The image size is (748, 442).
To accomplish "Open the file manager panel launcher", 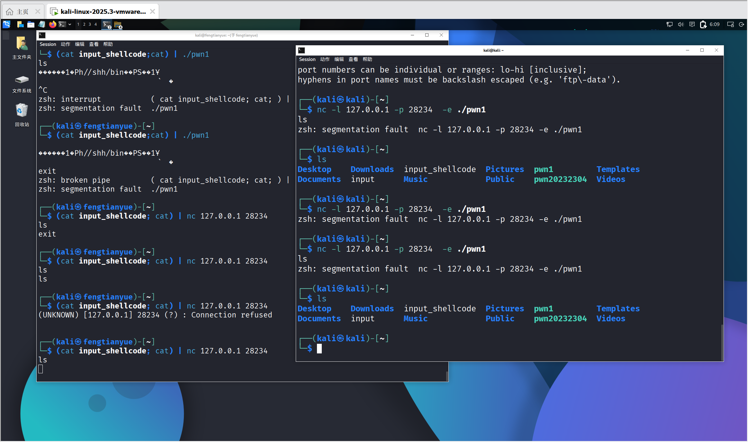I will click(x=31, y=24).
